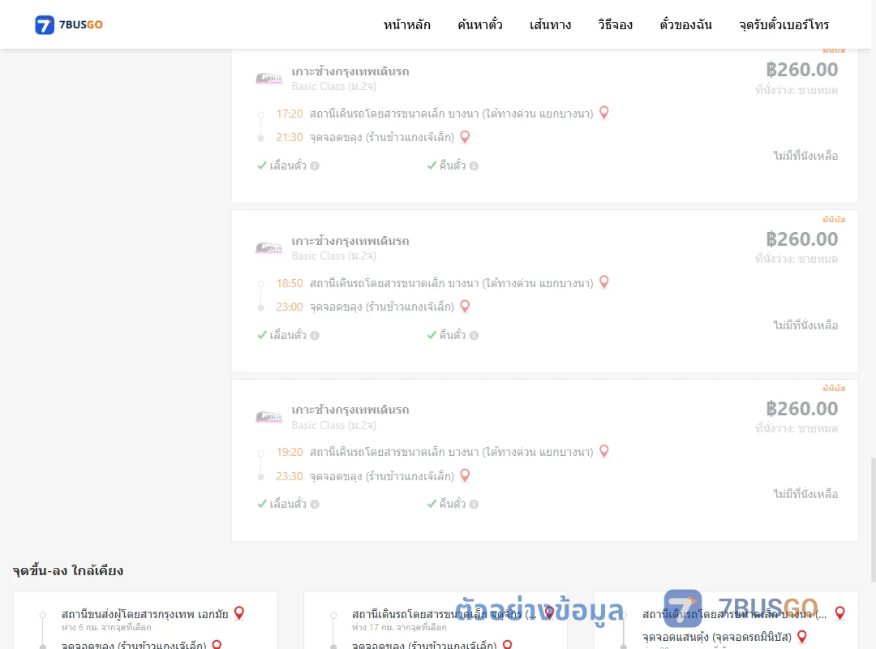The image size is (876, 649).
Task: Open map pin for 18:50 departure station
Action: tap(604, 282)
